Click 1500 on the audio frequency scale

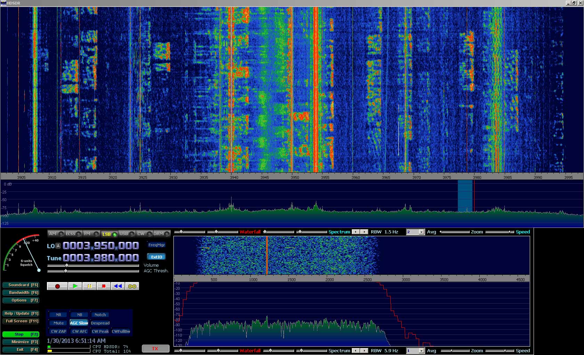(291, 280)
